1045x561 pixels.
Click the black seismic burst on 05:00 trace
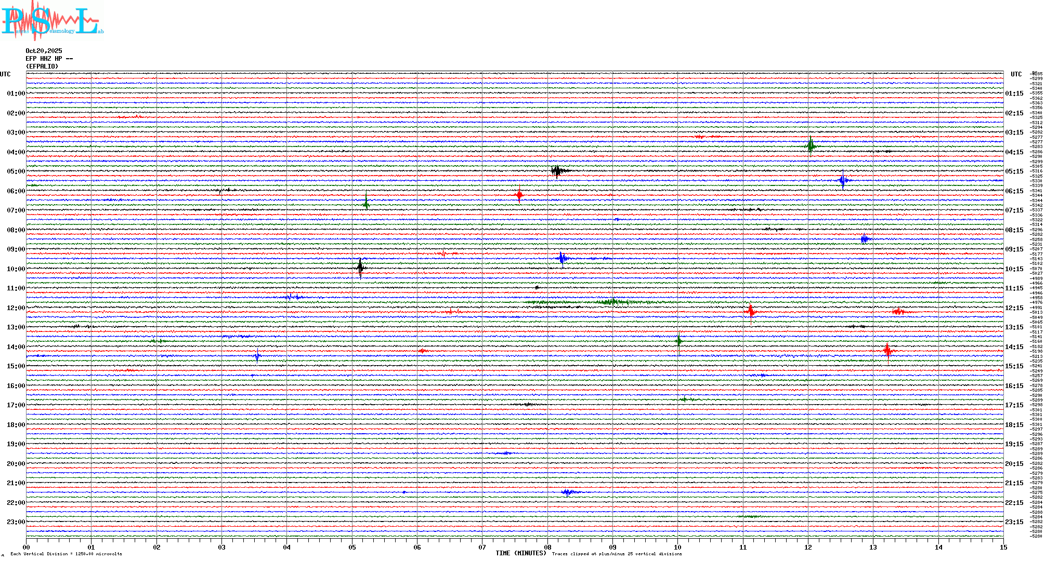tap(557, 171)
